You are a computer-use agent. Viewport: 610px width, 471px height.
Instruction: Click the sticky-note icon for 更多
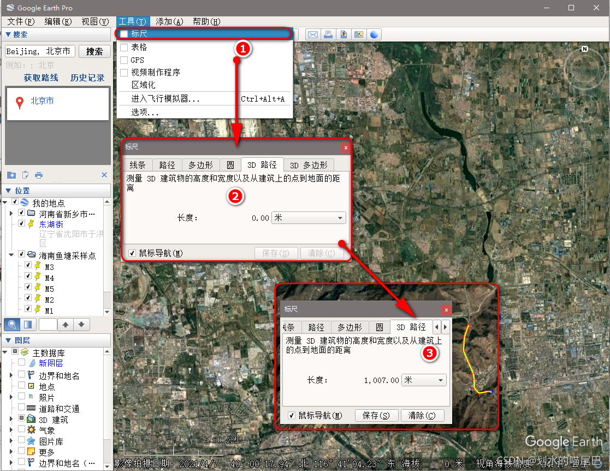click(x=32, y=451)
